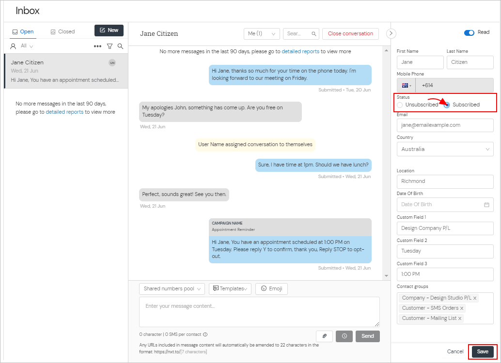Select the Unsubscribed radio button
Screen dimensions: 501x363
(x=400, y=105)
